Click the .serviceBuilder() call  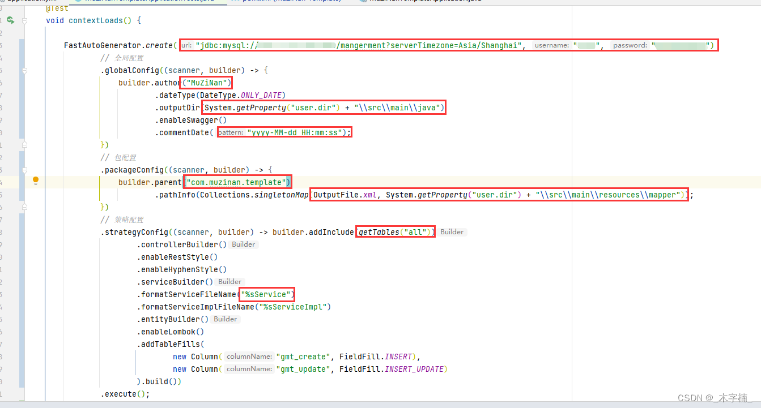pyautogui.click(x=175, y=282)
